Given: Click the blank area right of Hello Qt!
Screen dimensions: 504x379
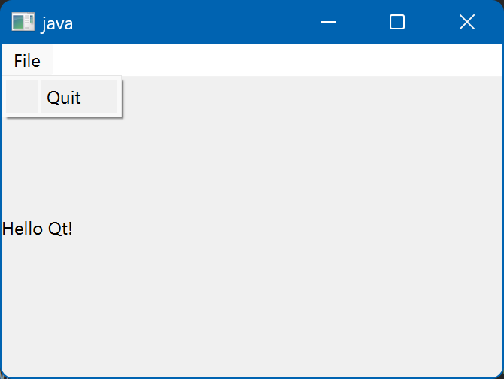Looking at the screenshot, I should 263,229.
